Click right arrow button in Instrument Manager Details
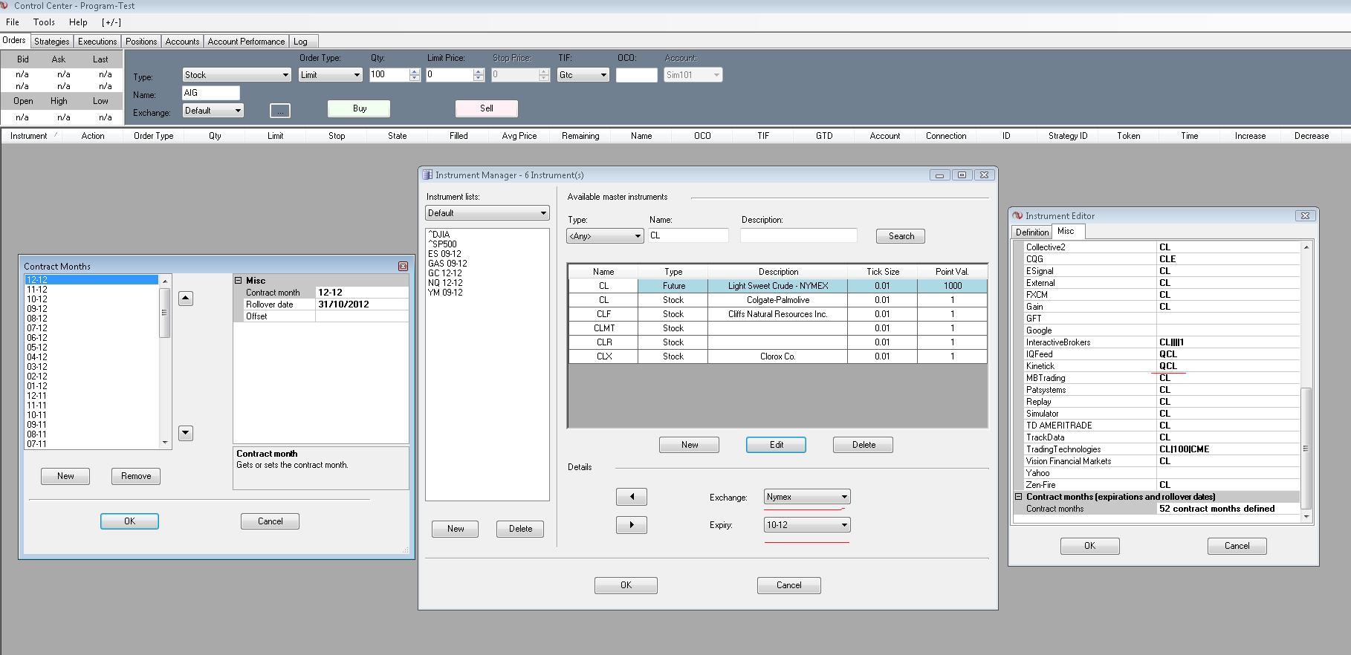This screenshot has height=655, width=1351. pos(632,525)
